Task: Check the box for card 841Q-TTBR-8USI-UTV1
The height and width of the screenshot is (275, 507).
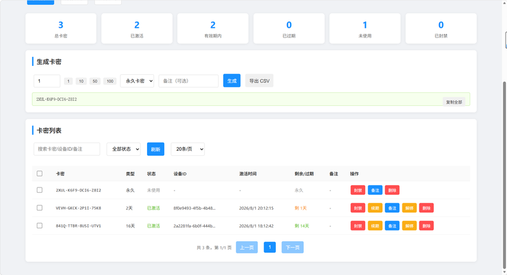Action: [x=39, y=226]
